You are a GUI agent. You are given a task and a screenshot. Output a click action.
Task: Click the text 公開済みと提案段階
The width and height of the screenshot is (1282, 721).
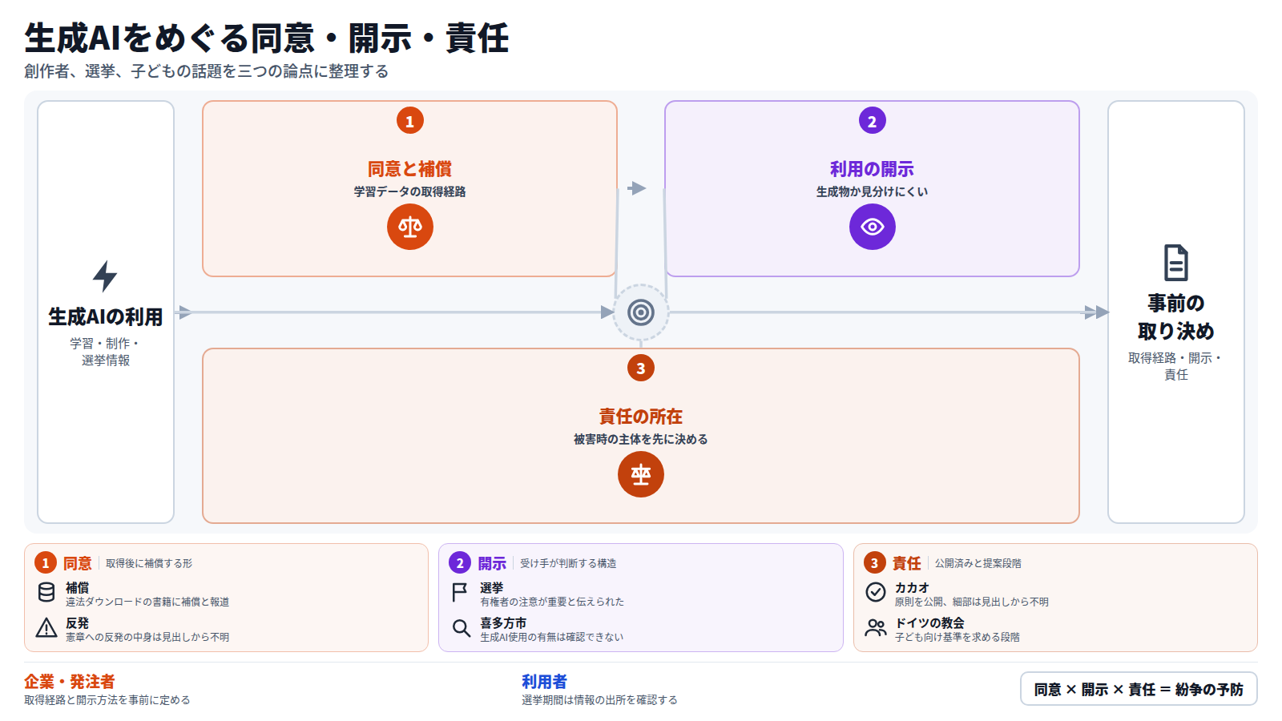point(978,563)
